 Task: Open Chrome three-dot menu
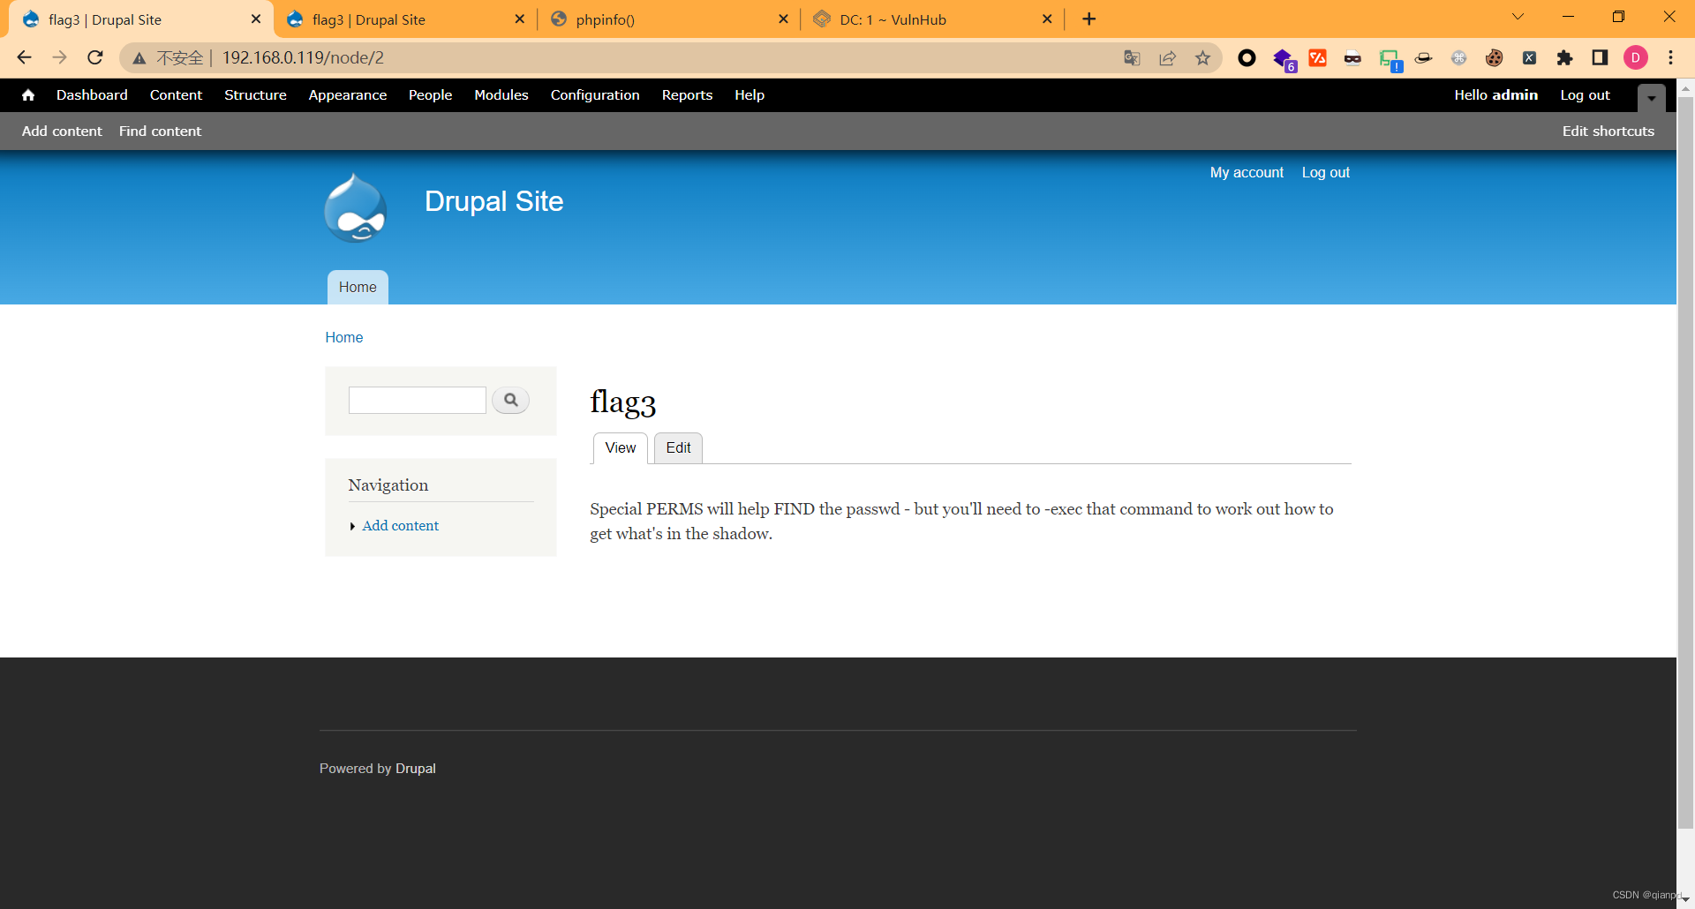(1670, 58)
